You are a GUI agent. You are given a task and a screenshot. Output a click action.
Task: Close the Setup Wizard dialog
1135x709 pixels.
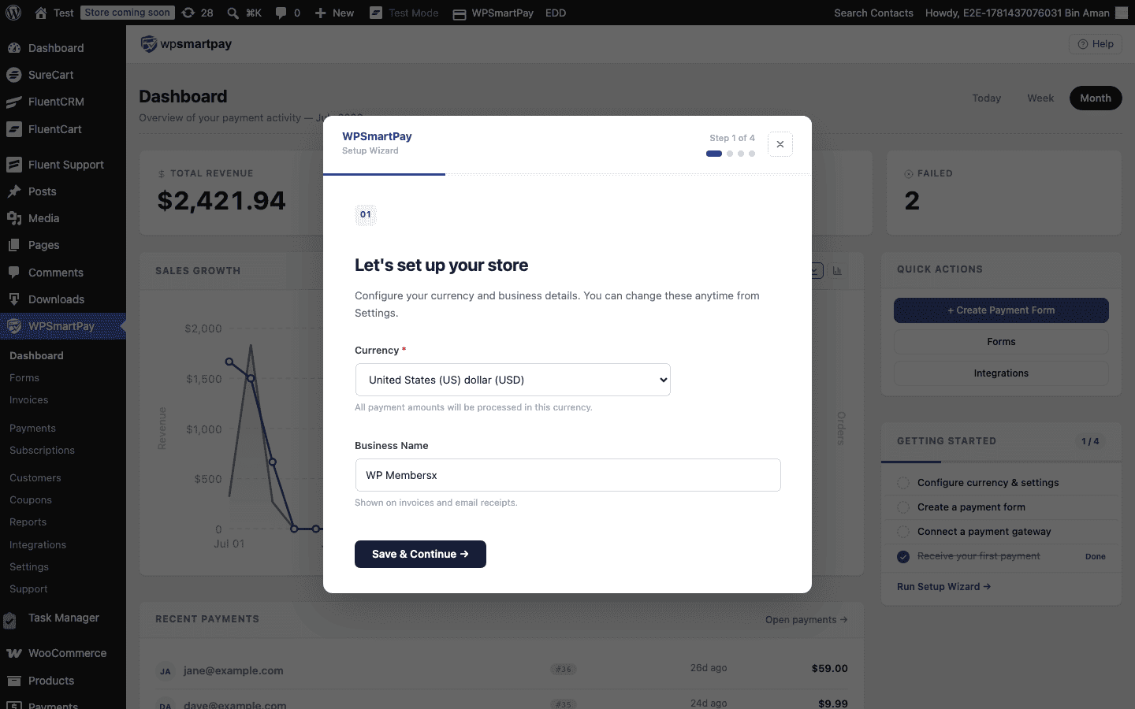[780, 144]
